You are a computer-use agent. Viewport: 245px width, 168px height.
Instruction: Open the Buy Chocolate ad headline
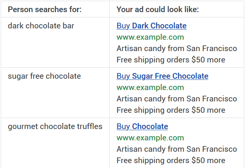click(142, 126)
